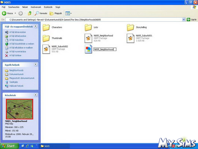198x149 pixels.
Task: Select the Characters folder icon
Action: [46, 27]
